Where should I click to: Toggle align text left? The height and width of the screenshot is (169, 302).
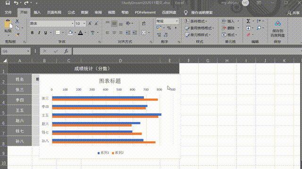tap(108, 33)
